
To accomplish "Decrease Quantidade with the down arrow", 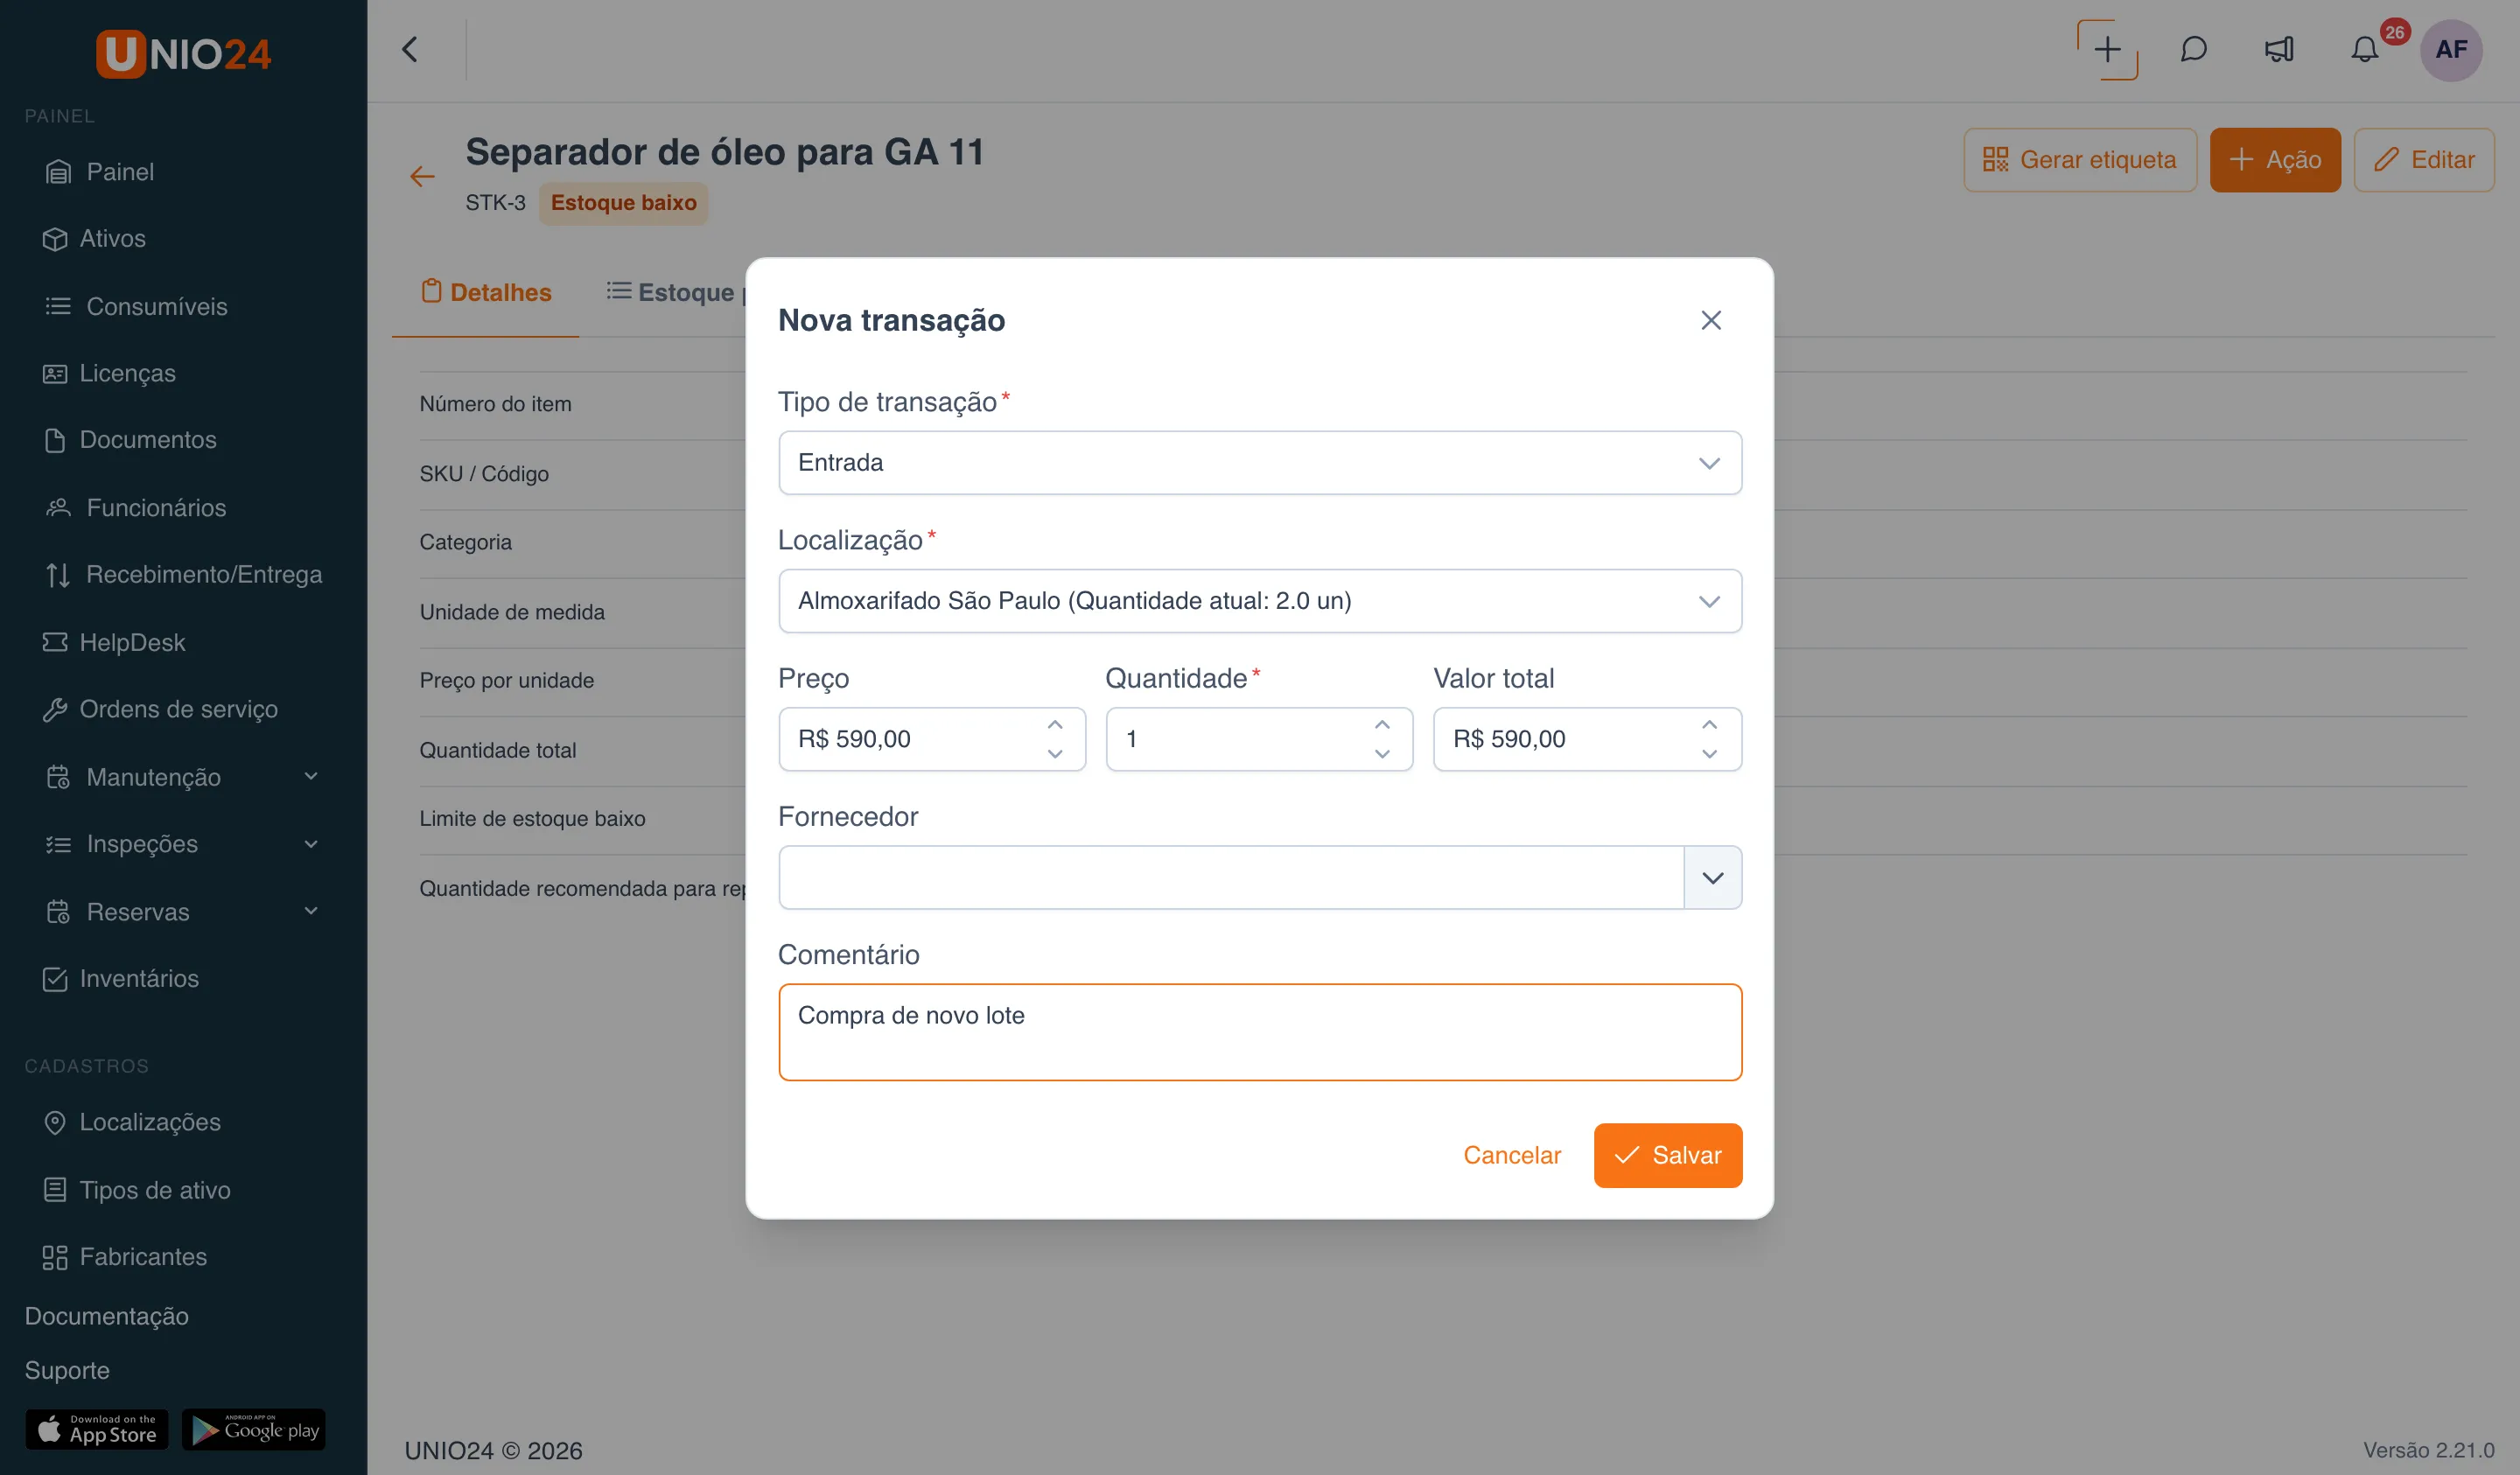I will click(x=1382, y=754).
